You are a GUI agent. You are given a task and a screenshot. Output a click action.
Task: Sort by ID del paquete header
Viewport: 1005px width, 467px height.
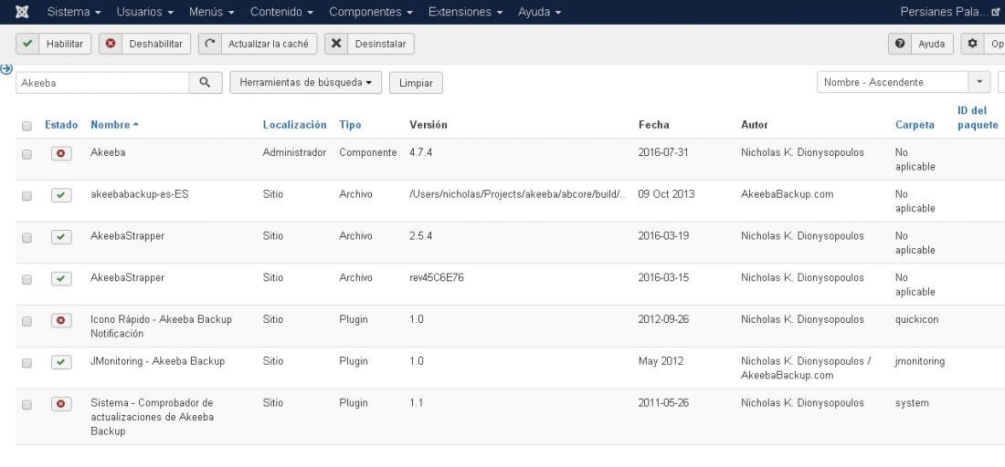pyautogui.click(x=979, y=118)
